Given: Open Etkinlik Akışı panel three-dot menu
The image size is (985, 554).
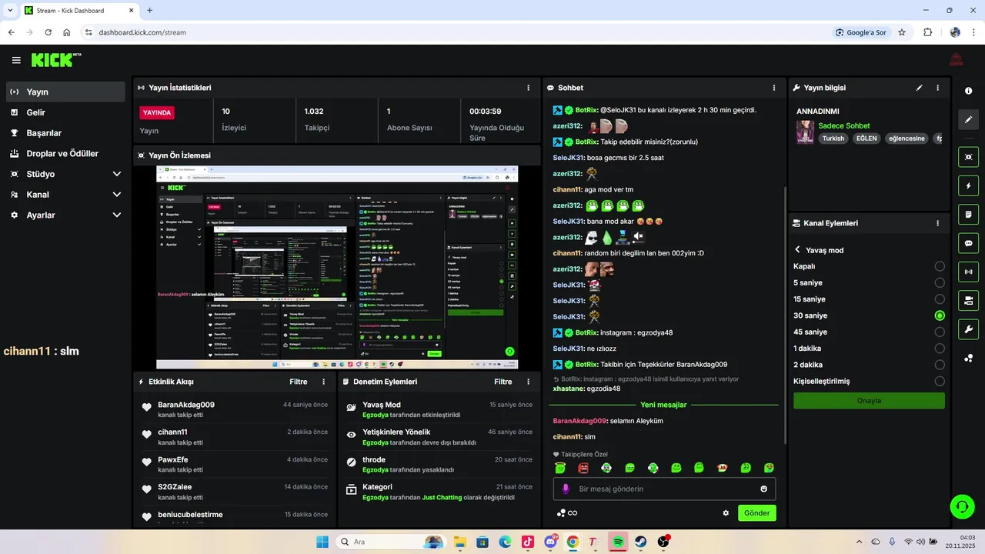Looking at the screenshot, I should coord(323,382).
